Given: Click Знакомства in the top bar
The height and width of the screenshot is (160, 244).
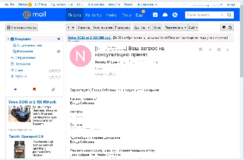Looking at the screenshot, I should tap(96, 4).
